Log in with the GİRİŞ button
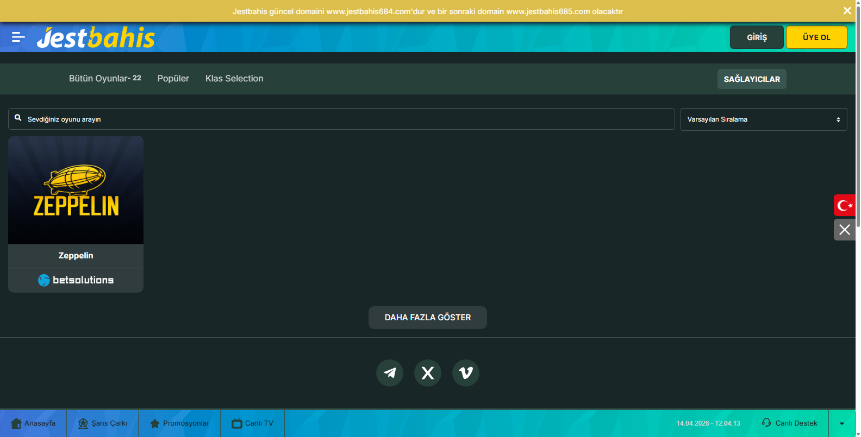This screenshot has width=861, height=437. coord(757,37)
